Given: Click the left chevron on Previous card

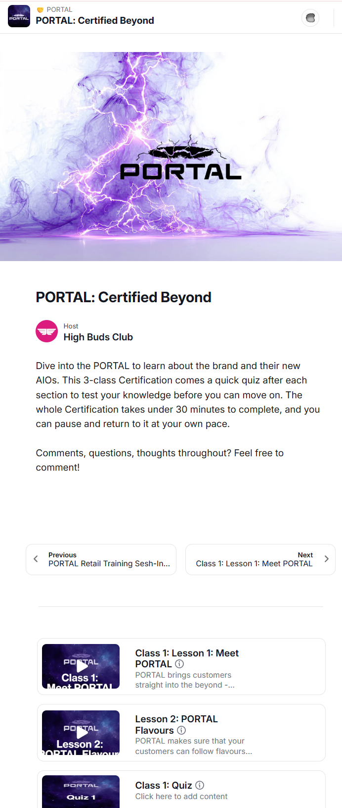Looking at the screenshot, I should click(x=36, y=559).
